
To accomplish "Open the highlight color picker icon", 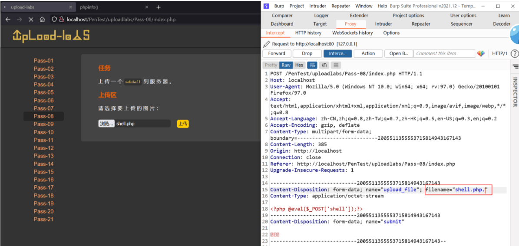I will (481, 53).
